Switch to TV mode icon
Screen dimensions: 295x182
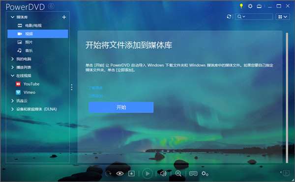[259, 6]
